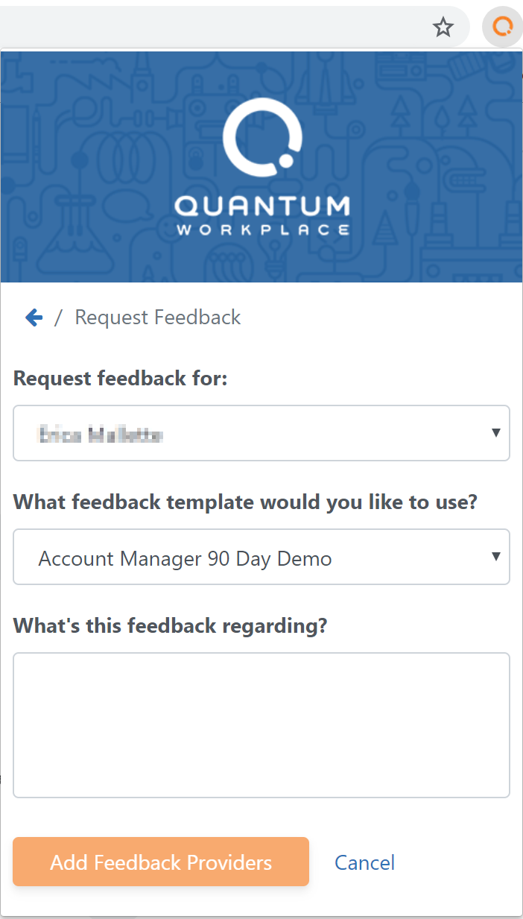Open the Request feedback for dropdown
Viewport: 523px width, 919px height.
(x=261, y=433)
